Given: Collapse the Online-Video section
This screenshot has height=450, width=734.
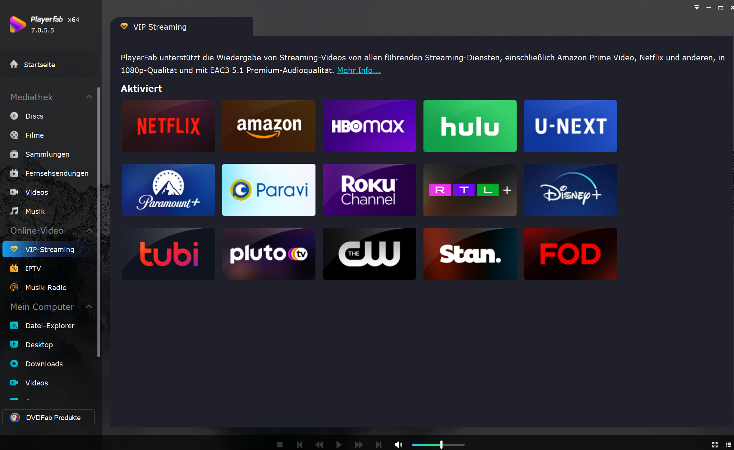Looking at the screenshot, I should 89,230.
